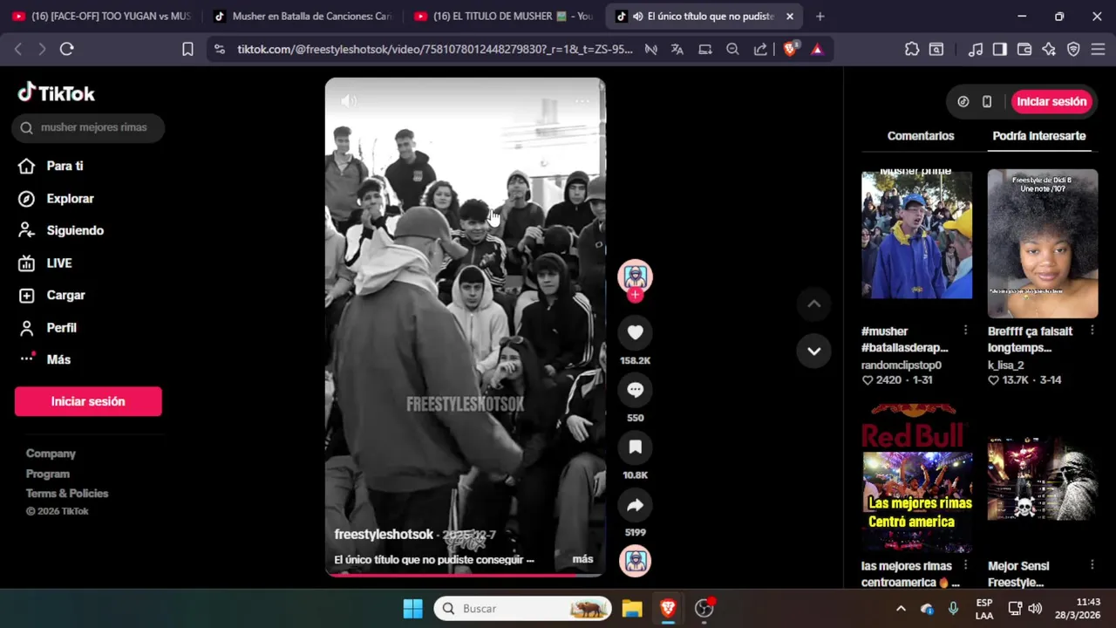1116x628 pixels.
Task: Open the Freestyle de Didi B video thumbnail
Action: pyautogui.click(x=1043, y=243)
